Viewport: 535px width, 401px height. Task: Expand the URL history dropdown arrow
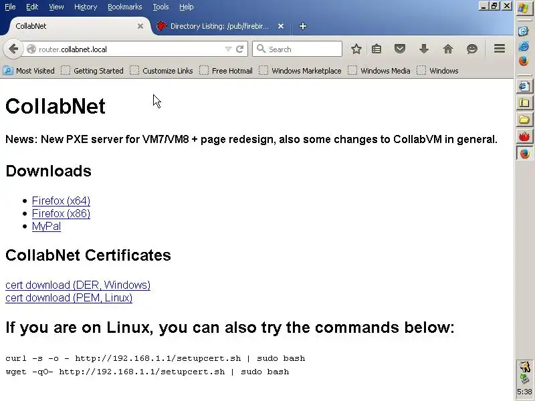click(x=228, y=49)
